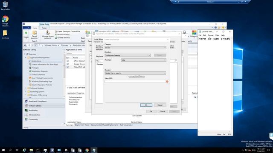Click Overview in the breadcrumb path
Image resolution: width=273 pixels, height=153 pixels.
click(x=64, y=45)
